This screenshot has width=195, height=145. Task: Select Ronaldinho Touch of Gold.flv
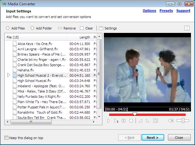click(51, 112)
